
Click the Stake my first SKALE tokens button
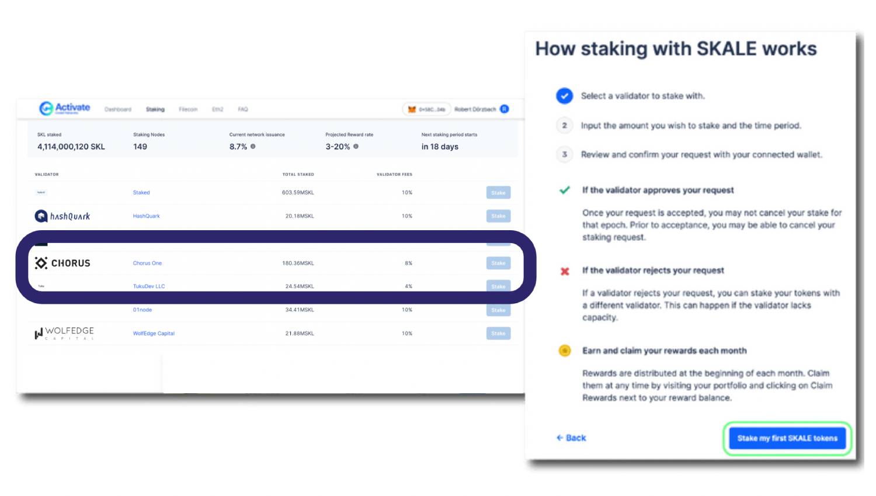click(x=787, y=438)
